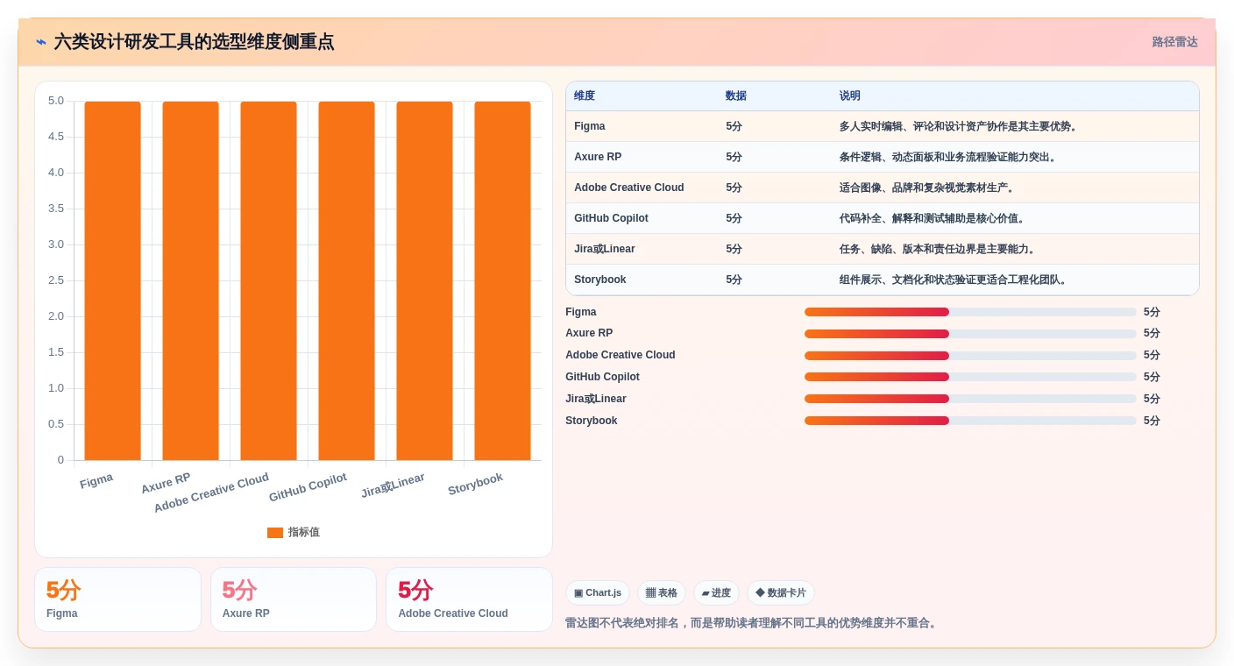Open the Axure RP 5分 data card

point(294,599)
